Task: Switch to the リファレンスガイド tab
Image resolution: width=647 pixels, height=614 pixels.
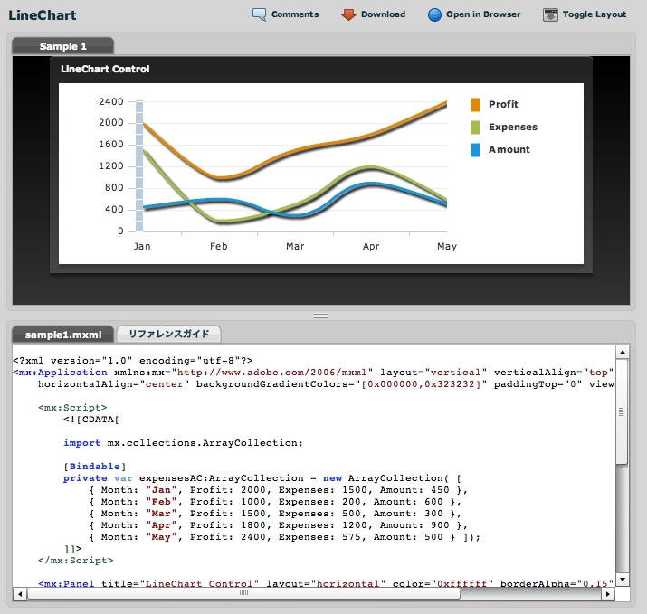Action: 169,335
